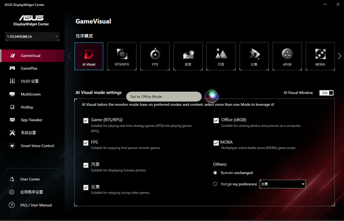The image size is (344, 221).
Task: Click the OLED settings sliders icon
Action: (x=12, y=81)
